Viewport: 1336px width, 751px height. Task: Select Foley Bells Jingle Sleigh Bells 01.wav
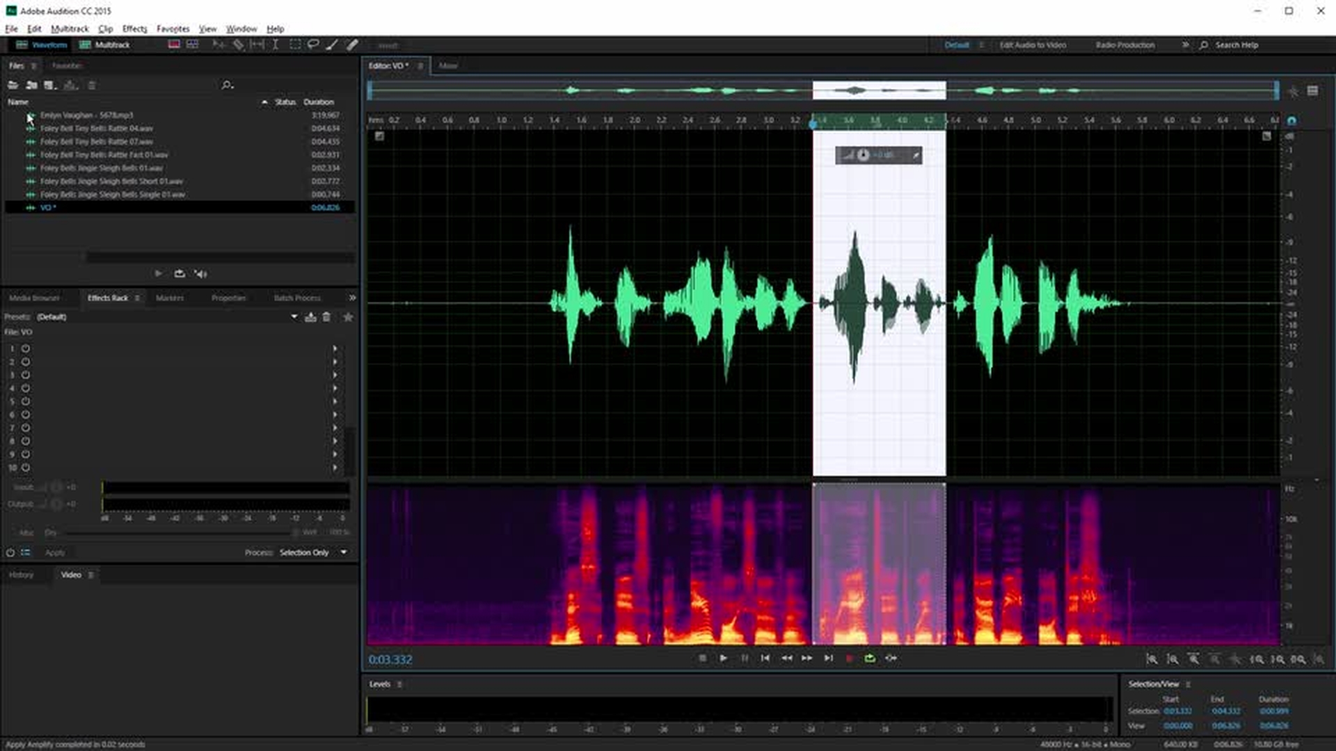tap(102, 168)
